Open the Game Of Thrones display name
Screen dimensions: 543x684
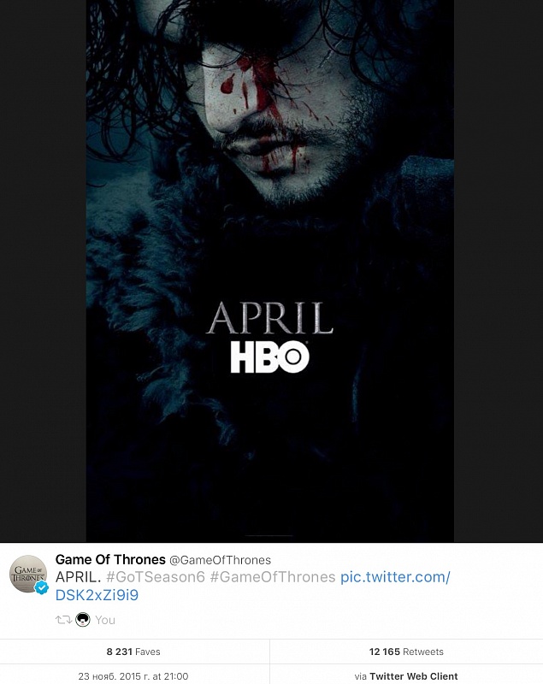pyautogui.click(x=110, y=560)
